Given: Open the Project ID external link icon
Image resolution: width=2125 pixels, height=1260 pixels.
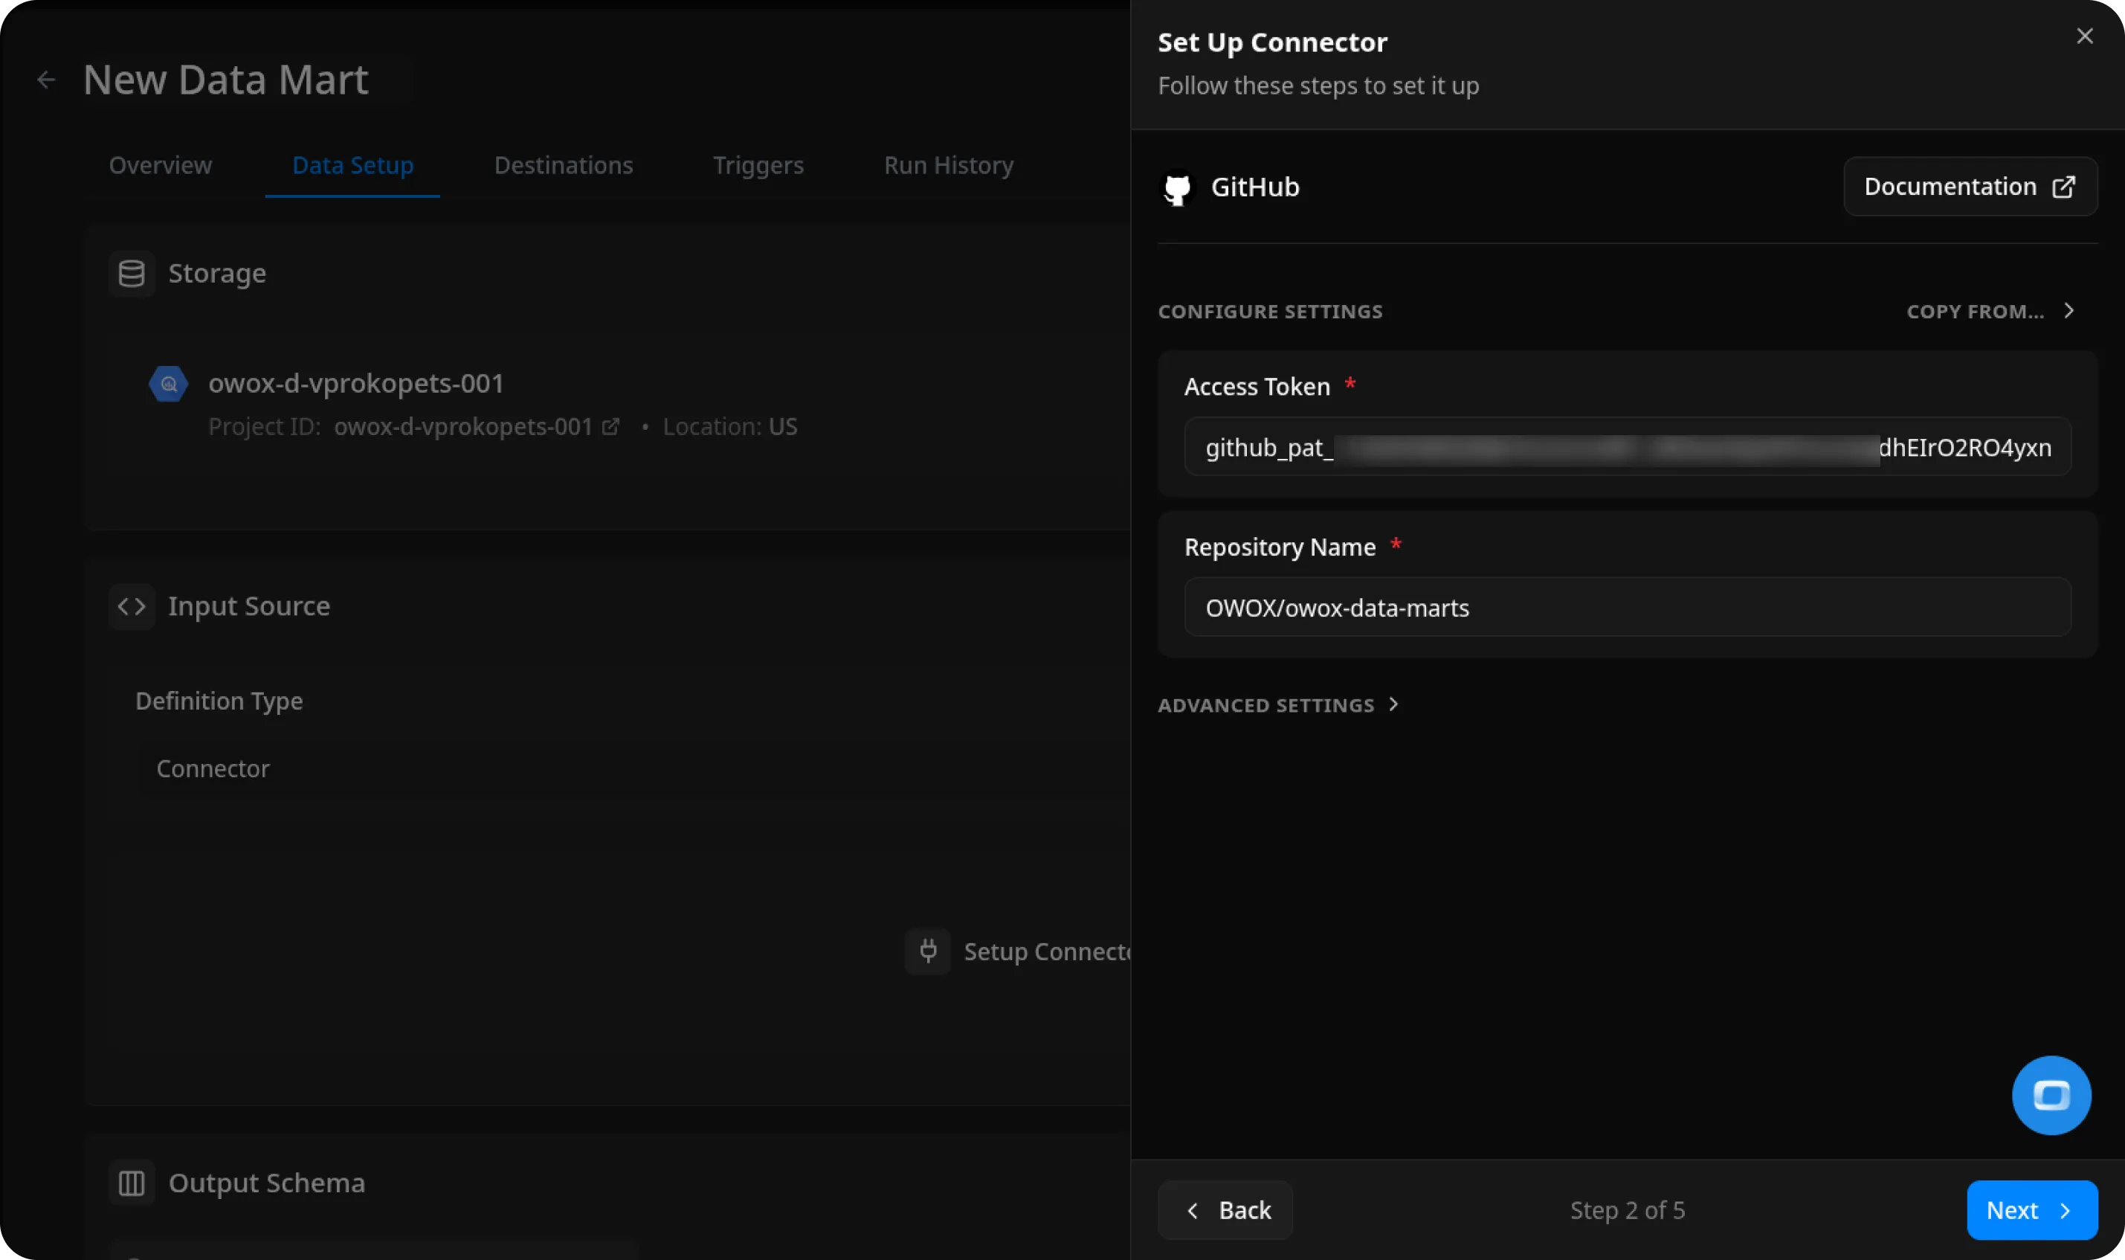Looking at the screenshot, I should coord(610,427).
